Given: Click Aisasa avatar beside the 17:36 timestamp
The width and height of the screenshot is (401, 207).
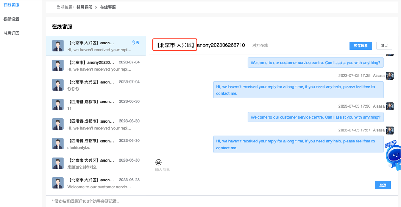Looking at the screenshot, I should click(x=390, y=106).
